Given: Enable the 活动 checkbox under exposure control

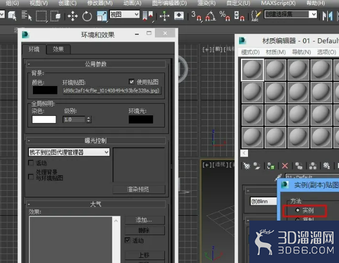Looking at the screenshot, I should tap(31, 163).
